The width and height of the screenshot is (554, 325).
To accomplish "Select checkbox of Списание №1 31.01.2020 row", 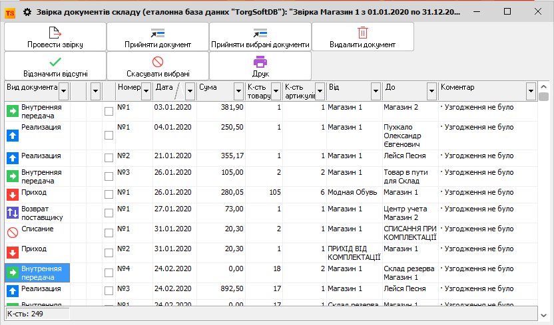I will (x=109, y=233).
